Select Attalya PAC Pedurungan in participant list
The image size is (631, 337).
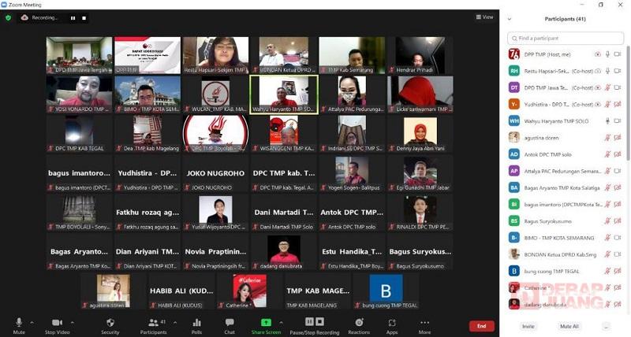point(566,171)
